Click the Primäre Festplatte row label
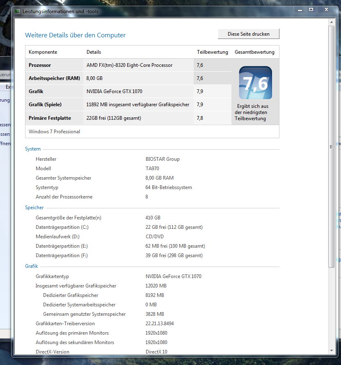The height and width of the screenshot is (365, 341). 50,118
